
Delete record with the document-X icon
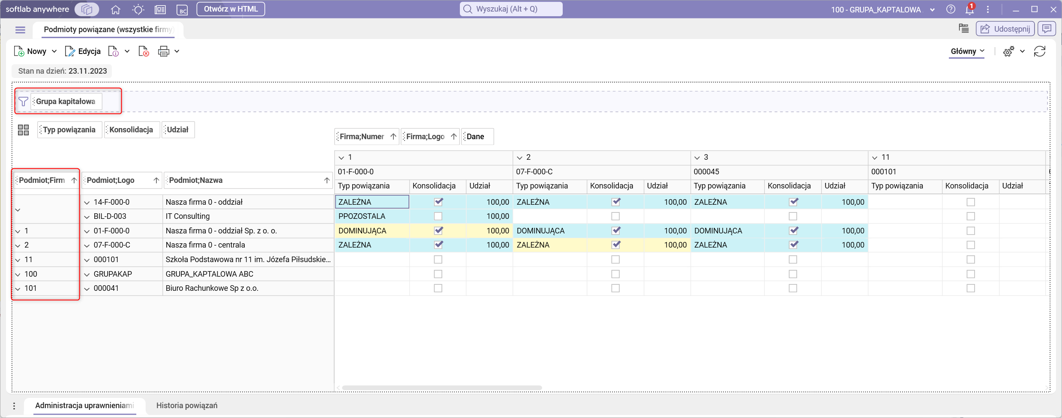coord(144,51)
